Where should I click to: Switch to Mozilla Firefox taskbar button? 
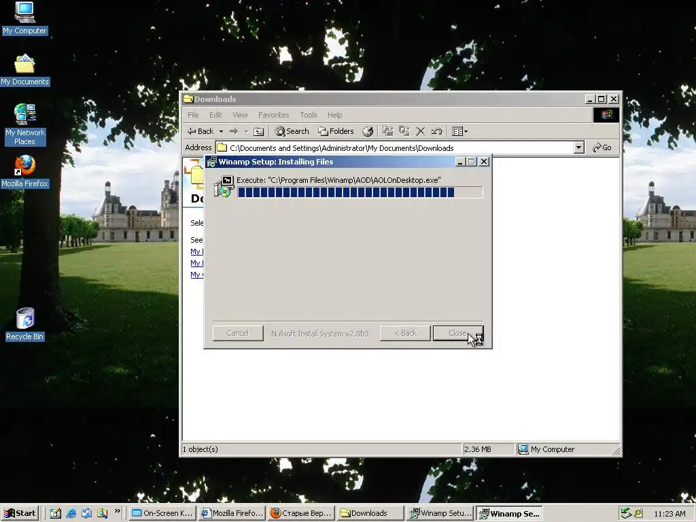tap(232, 514)
